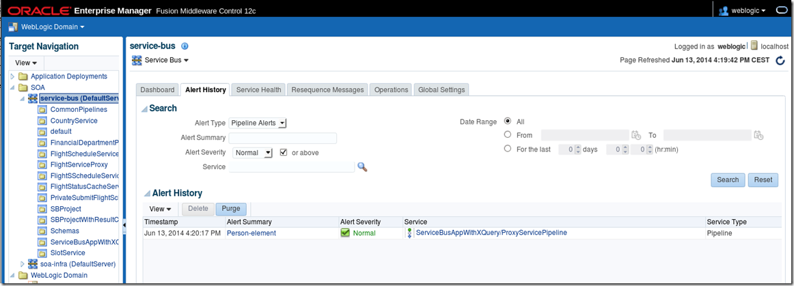Click the Alert Summary text field
The image size is (794, 286).
coord(282,138)
